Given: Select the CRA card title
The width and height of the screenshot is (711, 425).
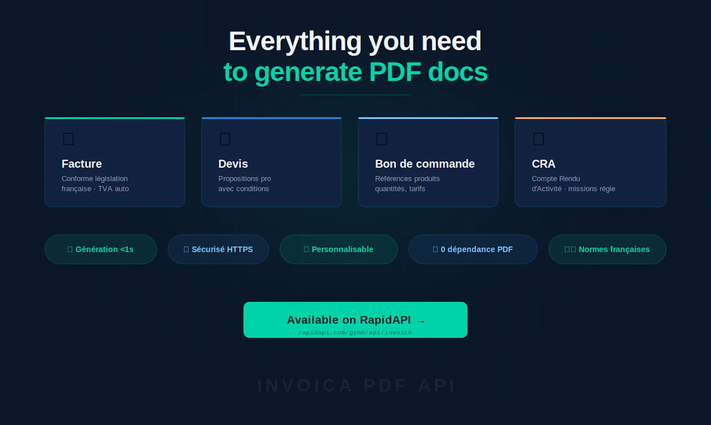Looking at the screenshot, I should (x=543, y=164).
